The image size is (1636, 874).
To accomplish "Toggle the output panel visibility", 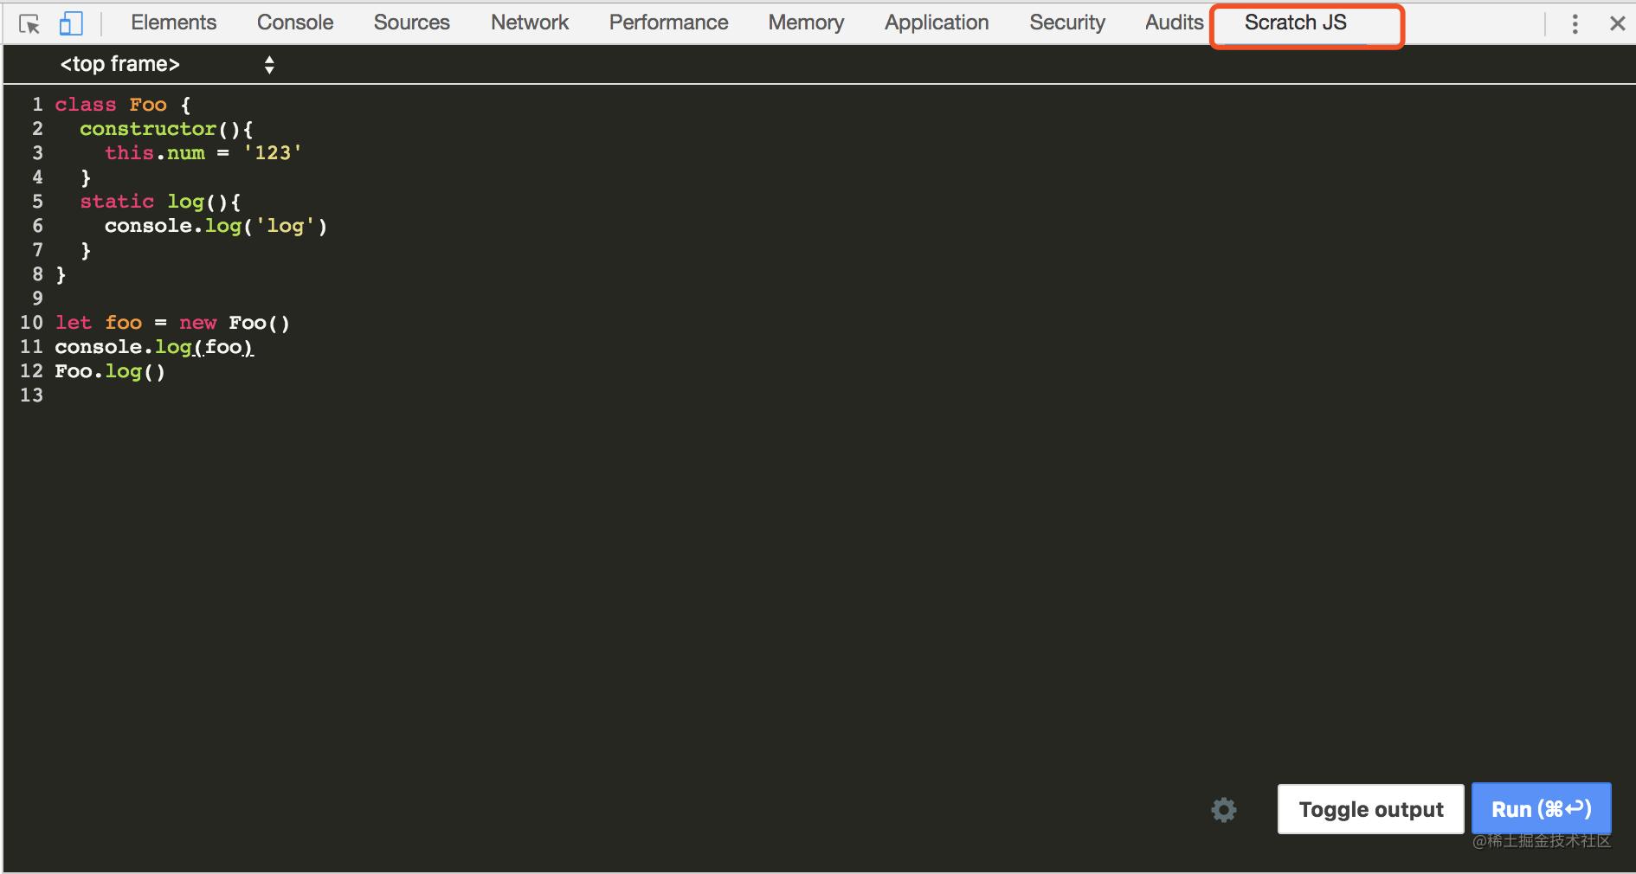I will [x=1369, y=809].
